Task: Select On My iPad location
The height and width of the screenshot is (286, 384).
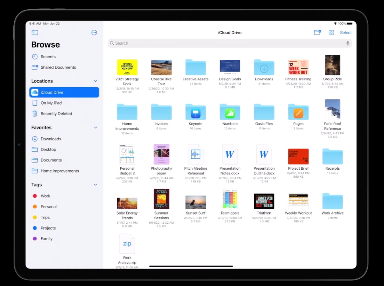Action: pos(51,103)
